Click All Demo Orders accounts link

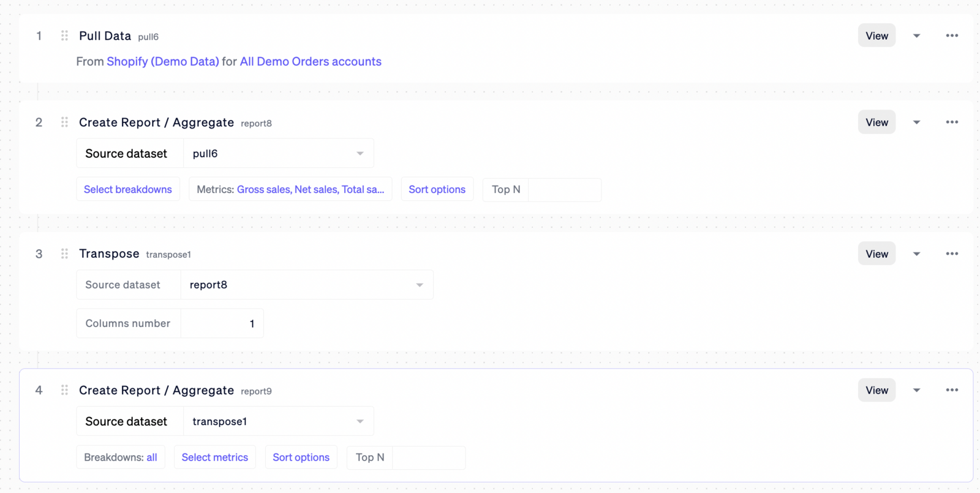tap(311, 61)
